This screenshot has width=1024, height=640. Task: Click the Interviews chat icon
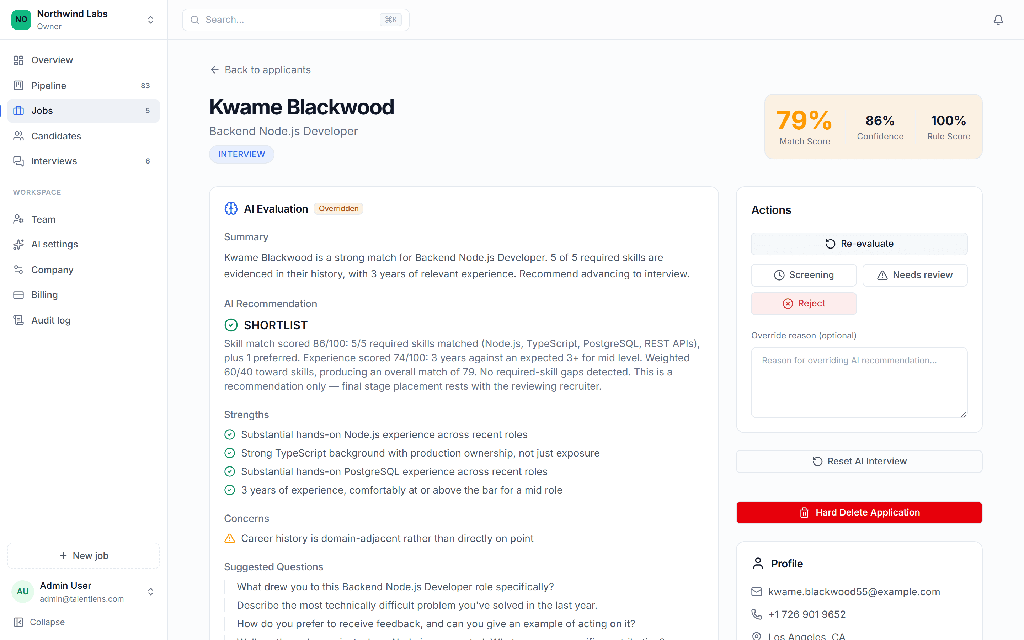tap(18, 161)
